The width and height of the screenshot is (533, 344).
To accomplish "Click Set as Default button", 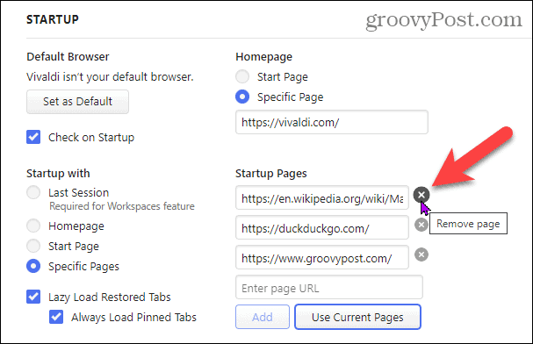I will pyautogui.click(x=77, y=102).
